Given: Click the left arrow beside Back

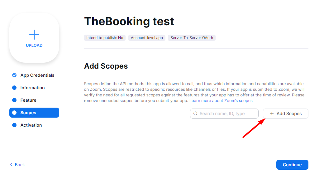Looking at the screenshot, I should pos(12,165).
